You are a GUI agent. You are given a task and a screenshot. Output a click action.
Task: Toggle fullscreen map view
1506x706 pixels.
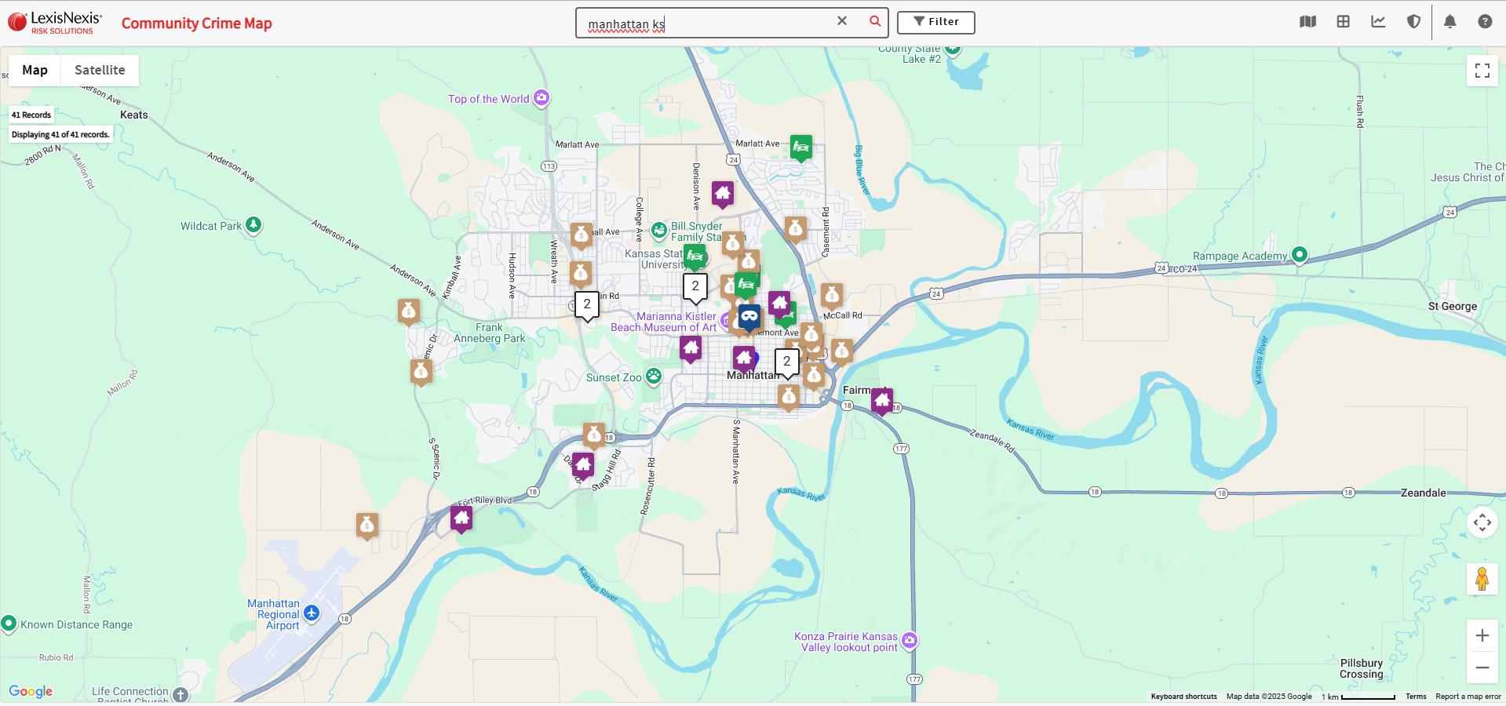point(1482,71)
